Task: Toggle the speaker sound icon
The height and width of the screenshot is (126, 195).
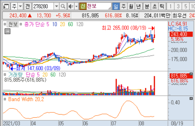Action: click(71, 6)
